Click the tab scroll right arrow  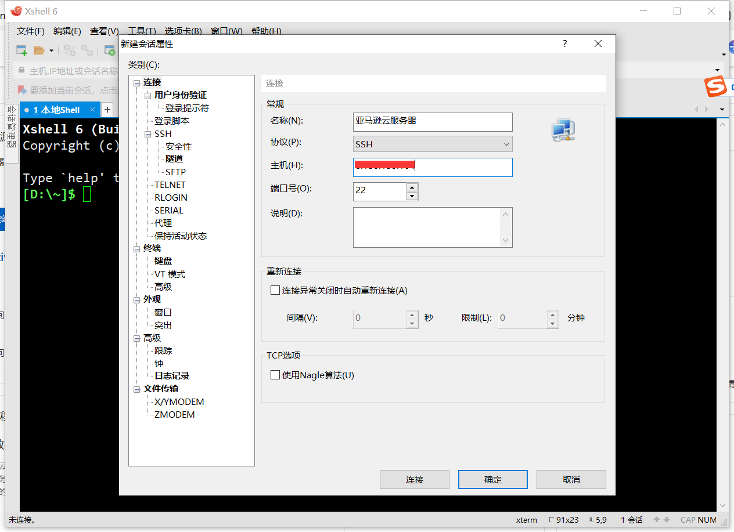coord(707,109)
